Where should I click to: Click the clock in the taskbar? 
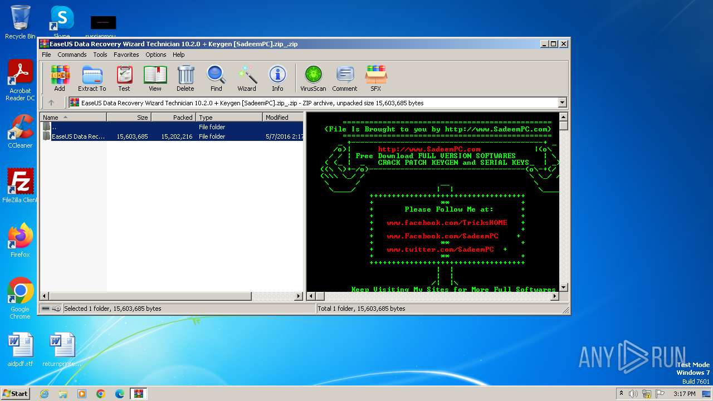[x=684, y=394]
